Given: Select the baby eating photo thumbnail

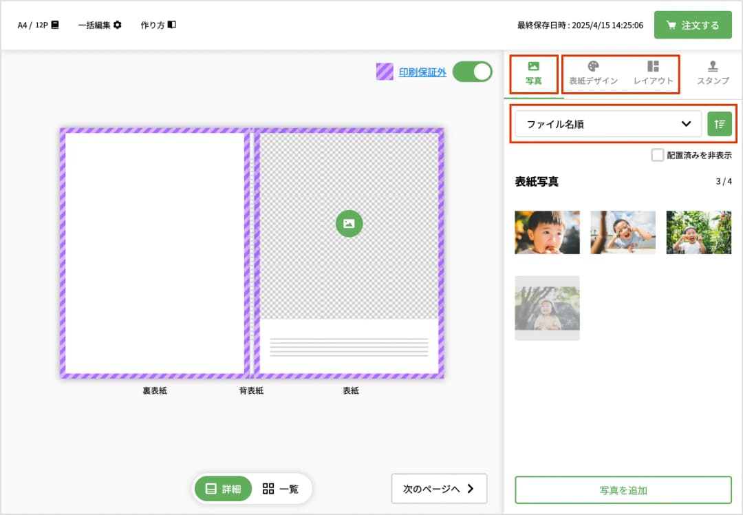Looking at the screenshot, I should tap(546, 233).
